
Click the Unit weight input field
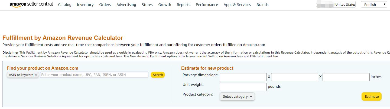click(x=243, y=87)
